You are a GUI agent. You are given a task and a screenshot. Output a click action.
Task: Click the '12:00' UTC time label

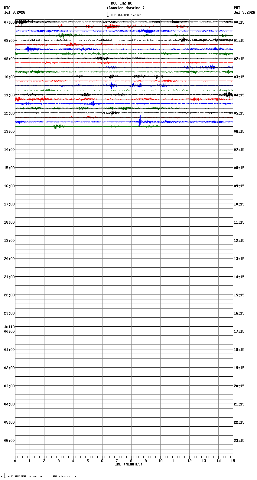[x=9, y=113]
